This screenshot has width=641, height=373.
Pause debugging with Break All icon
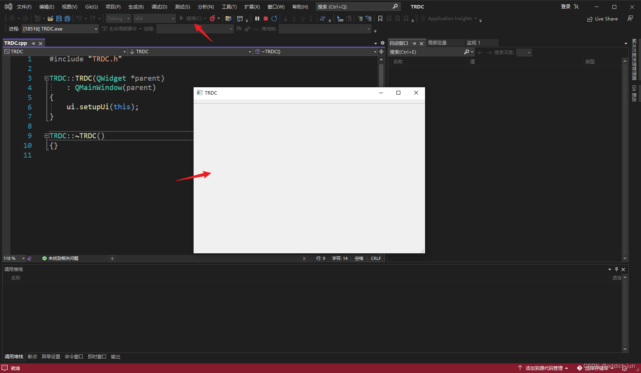pos(257,19)
